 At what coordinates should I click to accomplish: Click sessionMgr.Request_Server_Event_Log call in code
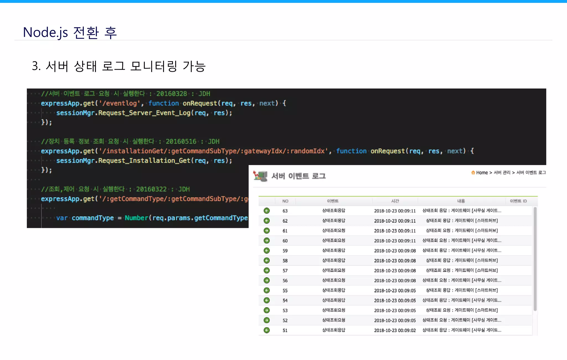point(144,113)
